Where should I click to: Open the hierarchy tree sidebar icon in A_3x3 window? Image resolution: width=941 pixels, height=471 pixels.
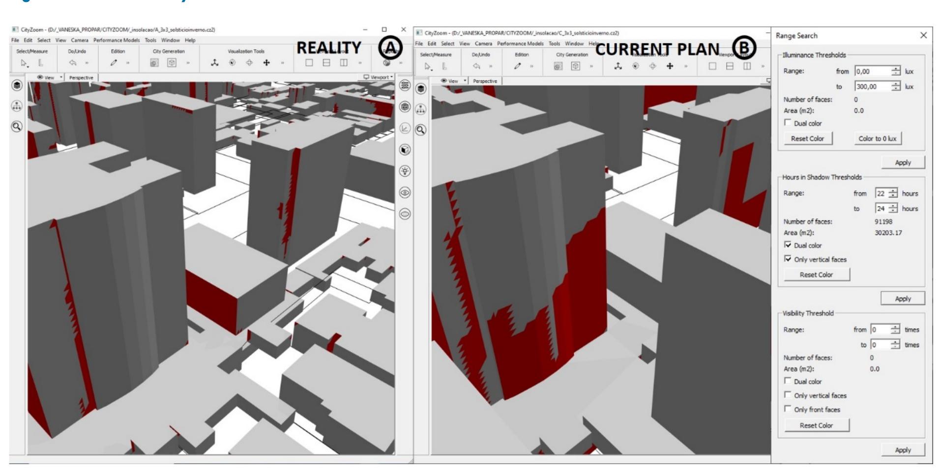click(x=17, y=106)
